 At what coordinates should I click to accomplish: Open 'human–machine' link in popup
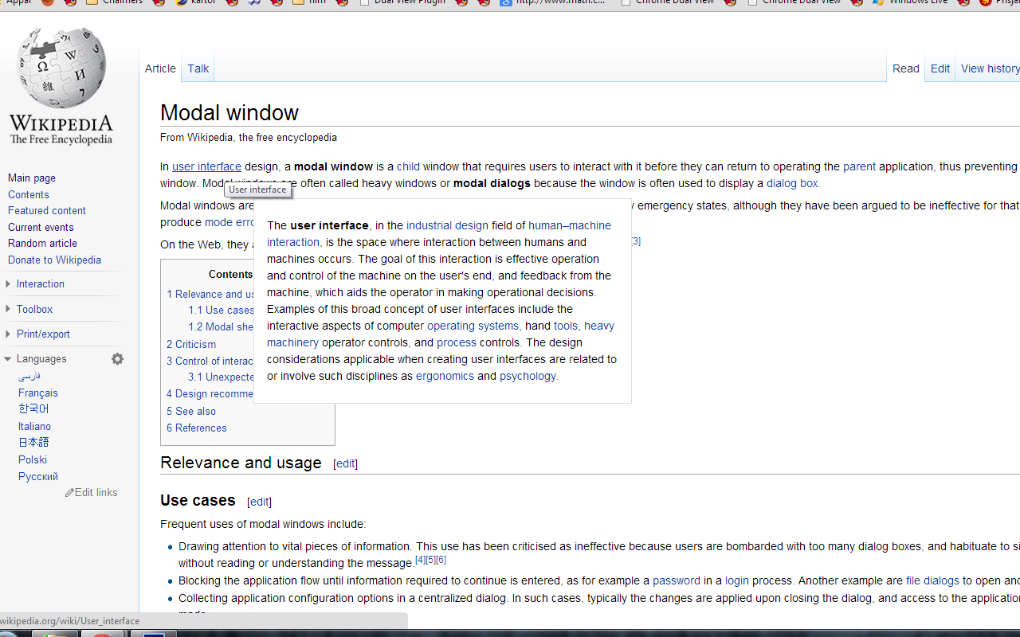570,225
